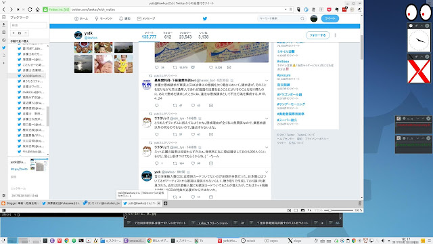Open the browser home page icon

coord(38,9)
